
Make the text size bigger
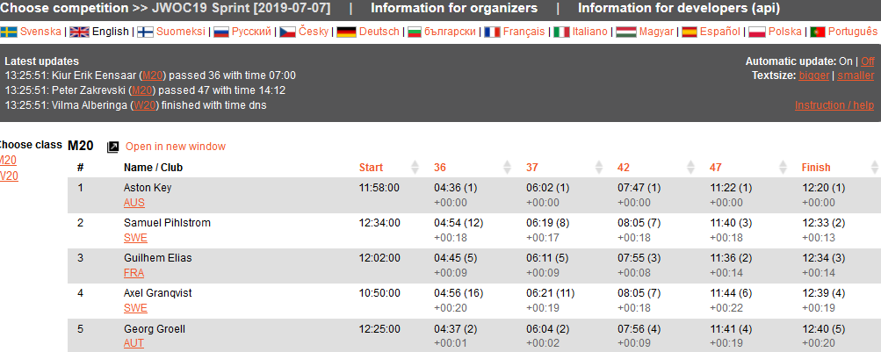tap(813, 75)
